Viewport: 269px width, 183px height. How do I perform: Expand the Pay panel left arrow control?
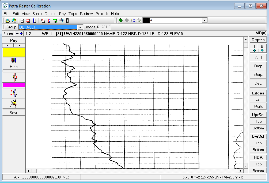7,45
